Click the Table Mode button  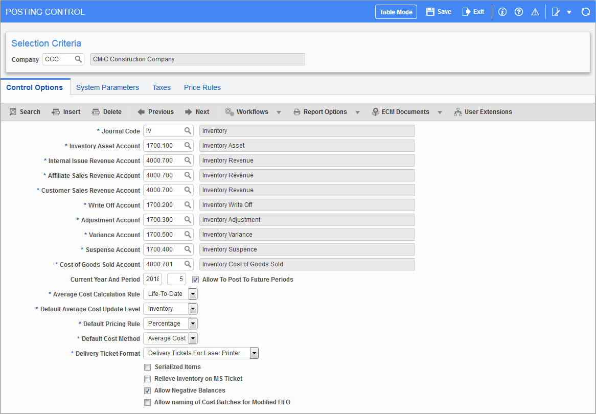tap(396, 11)
